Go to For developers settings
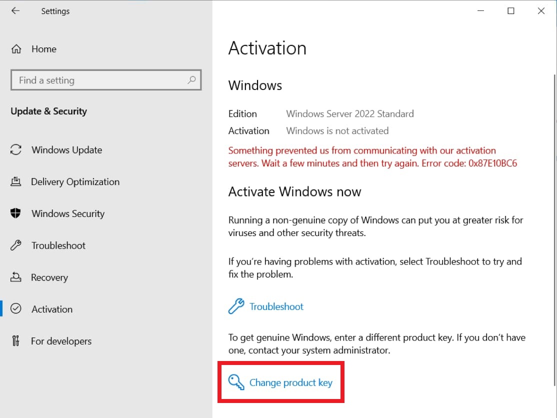This screenshot has height=418, width=557. pos(61,341)
